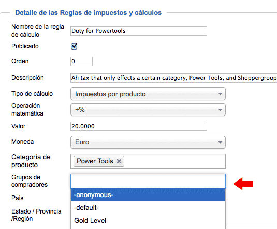Click the Detalle de las Reglas heading
Screen dimensions: 277x229
pos(89,13)
